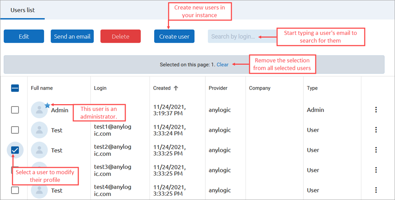Click login test2@anylogic.com
Viewport: 395px width, 200px height.
pos(113,150)
